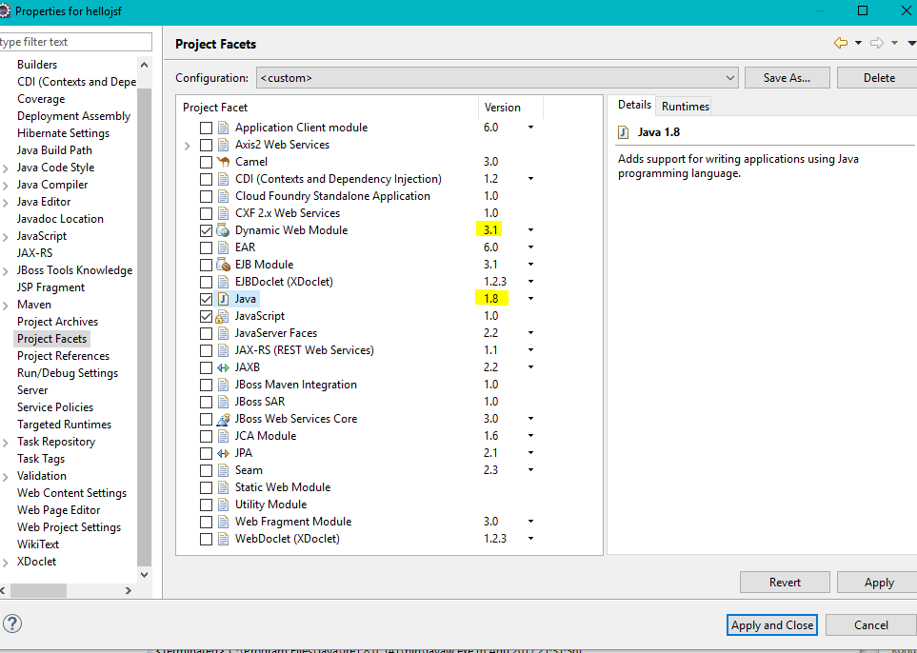This screenshot has width=917, height=653.
Task: Open Java Build Path properties page
Action: (54, 150)
